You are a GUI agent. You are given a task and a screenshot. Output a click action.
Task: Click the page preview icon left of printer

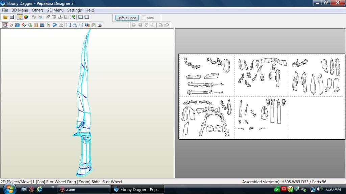pos(93,25)
